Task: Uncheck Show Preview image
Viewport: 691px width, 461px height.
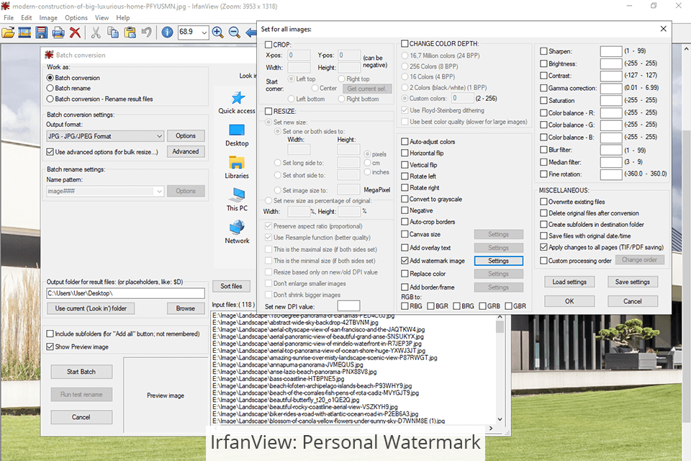Action: coord(50,346)
